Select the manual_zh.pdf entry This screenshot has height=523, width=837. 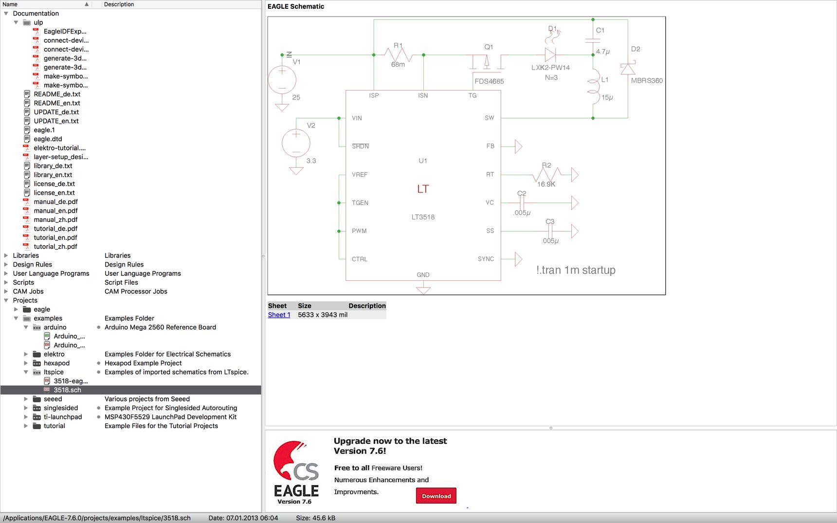click(55, 220)
